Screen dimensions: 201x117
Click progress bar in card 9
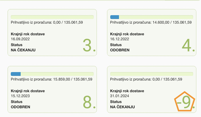152,74
